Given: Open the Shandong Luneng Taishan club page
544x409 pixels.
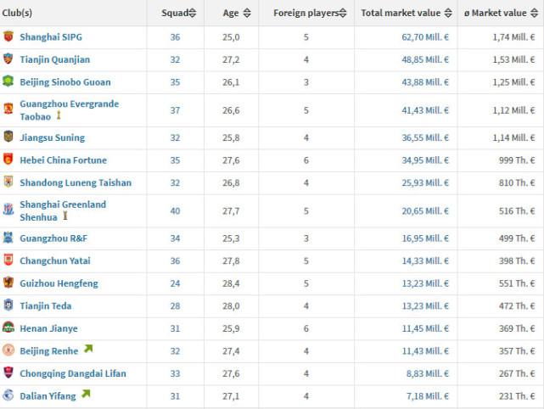Looking at the screenshot, I should [76, 182].
